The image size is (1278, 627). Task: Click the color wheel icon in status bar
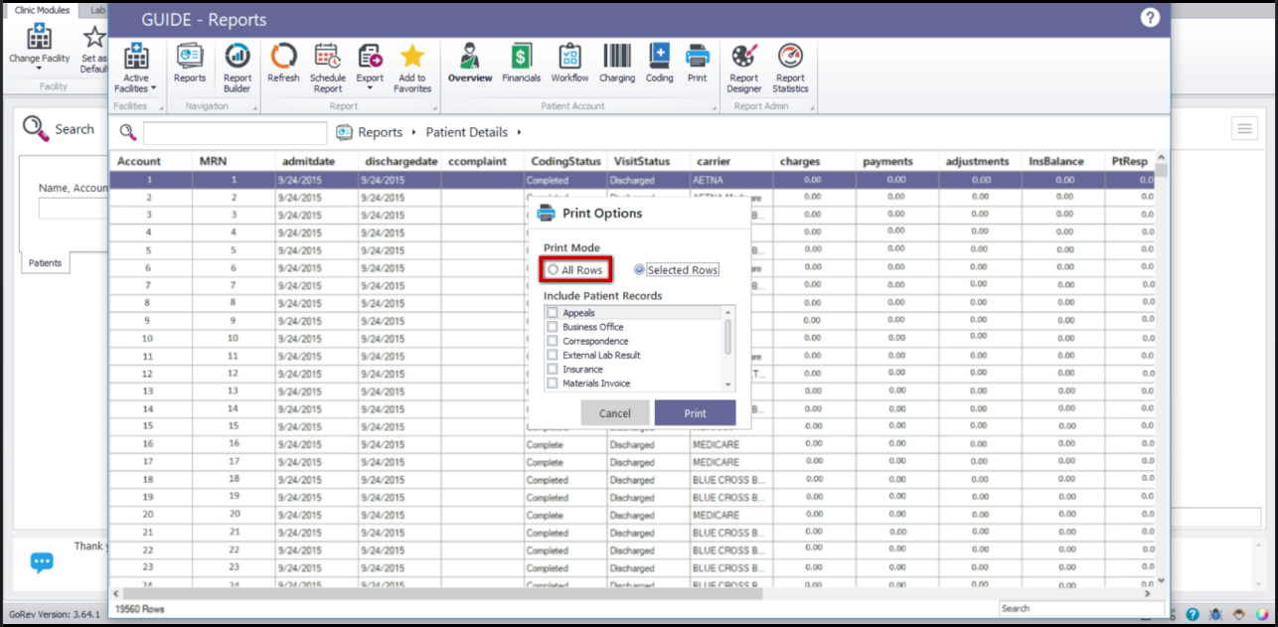click(x=1260, y=616)
